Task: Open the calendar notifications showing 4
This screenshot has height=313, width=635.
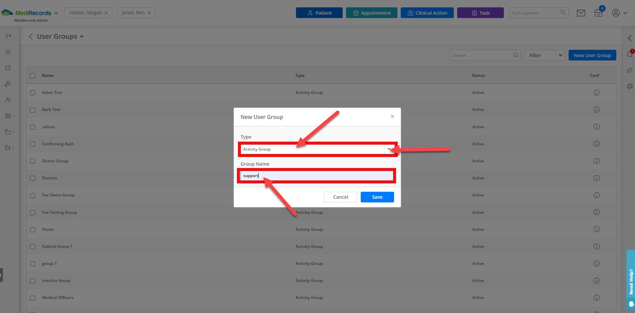Action: [x=598, y=13]
